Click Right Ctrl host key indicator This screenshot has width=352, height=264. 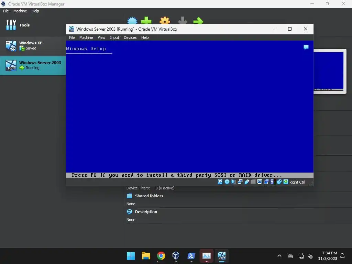297,182
